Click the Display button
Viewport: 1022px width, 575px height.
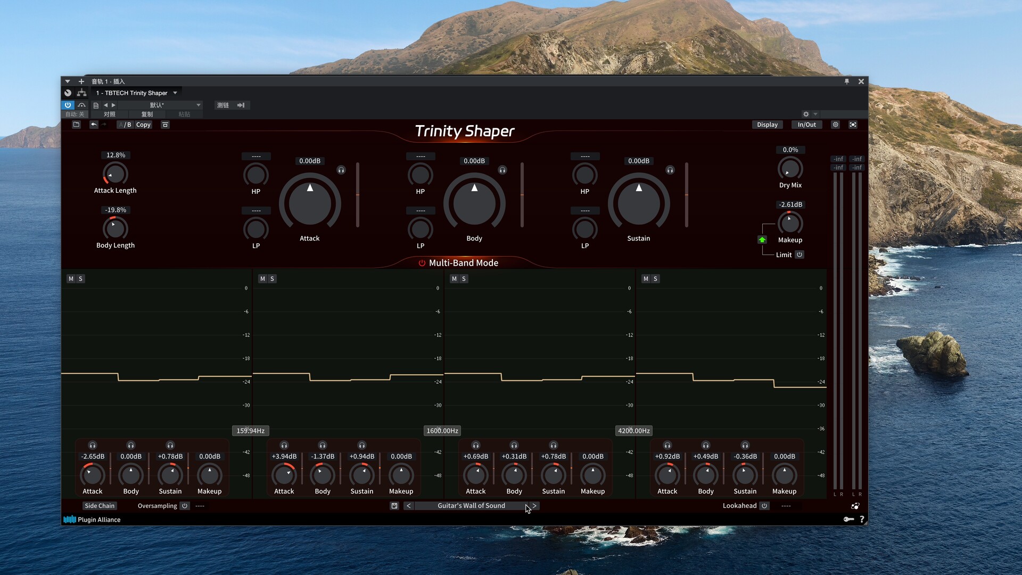[x=768, y=125]
